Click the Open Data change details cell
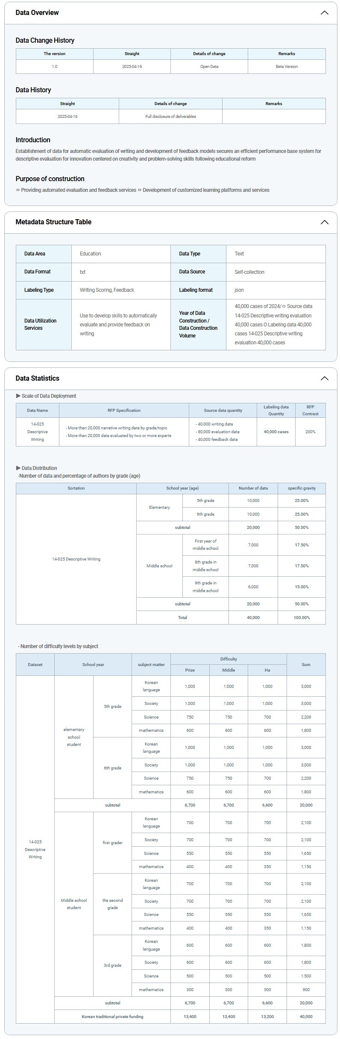Viewport: 340px width, 1039px height. [209, 67]
